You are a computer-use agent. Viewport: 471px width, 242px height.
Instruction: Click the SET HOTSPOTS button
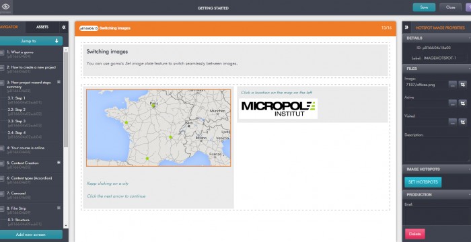pos(423,182)
